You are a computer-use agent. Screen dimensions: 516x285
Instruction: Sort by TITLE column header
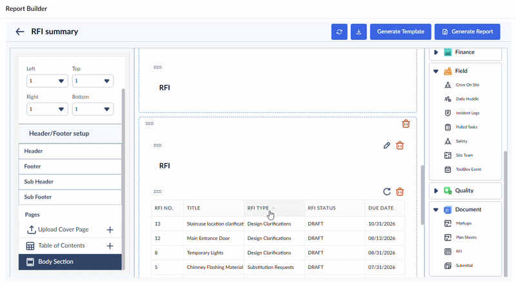pos(213,208)
